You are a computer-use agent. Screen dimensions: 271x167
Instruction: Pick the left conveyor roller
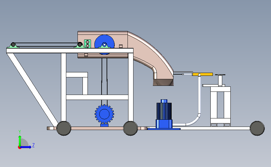click(13, 45)
